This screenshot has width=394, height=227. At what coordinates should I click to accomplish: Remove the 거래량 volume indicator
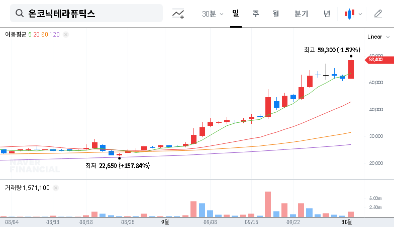(x=55, y=187)
